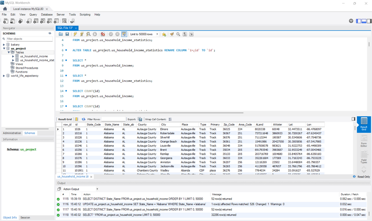
Task: Create a new SQL tab
Action: click(x=6, y=21)
